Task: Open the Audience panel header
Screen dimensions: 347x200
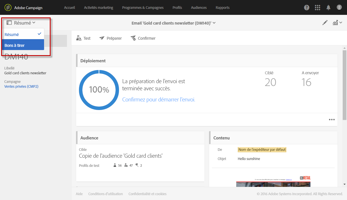Action: coord(140,138)
